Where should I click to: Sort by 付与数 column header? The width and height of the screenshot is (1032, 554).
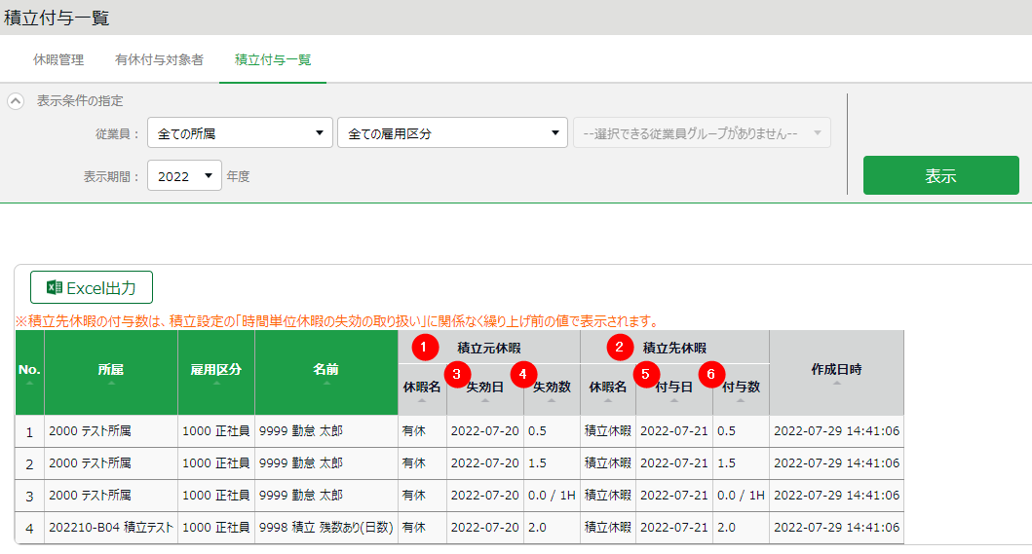pyautogui.click(x=741, y=388)
